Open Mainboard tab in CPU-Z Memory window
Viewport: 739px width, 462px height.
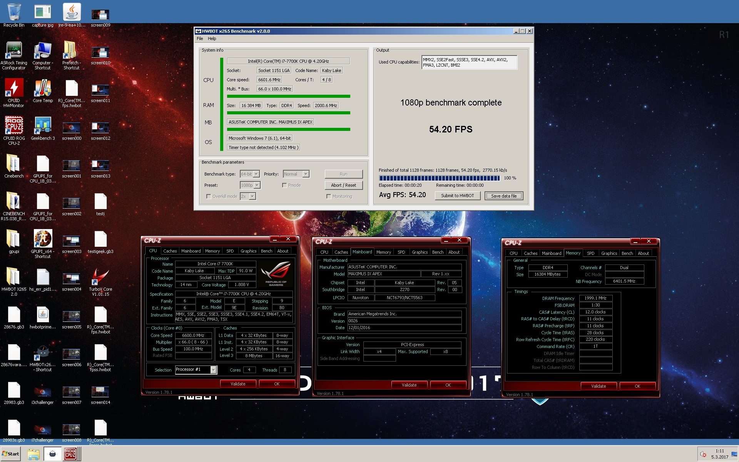click(552, 253)
